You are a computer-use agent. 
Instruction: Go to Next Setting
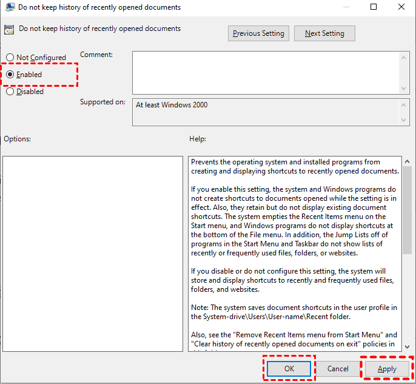click(324, 33)
